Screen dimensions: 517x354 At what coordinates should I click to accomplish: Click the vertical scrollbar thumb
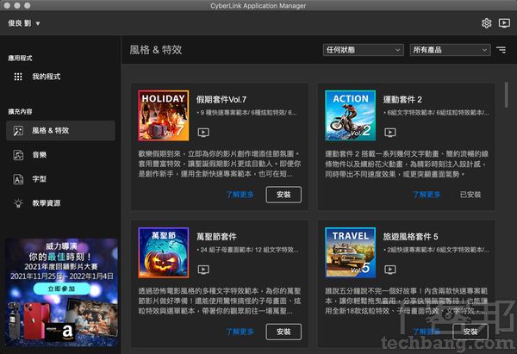pyautogui.click(x=507, y=95)
